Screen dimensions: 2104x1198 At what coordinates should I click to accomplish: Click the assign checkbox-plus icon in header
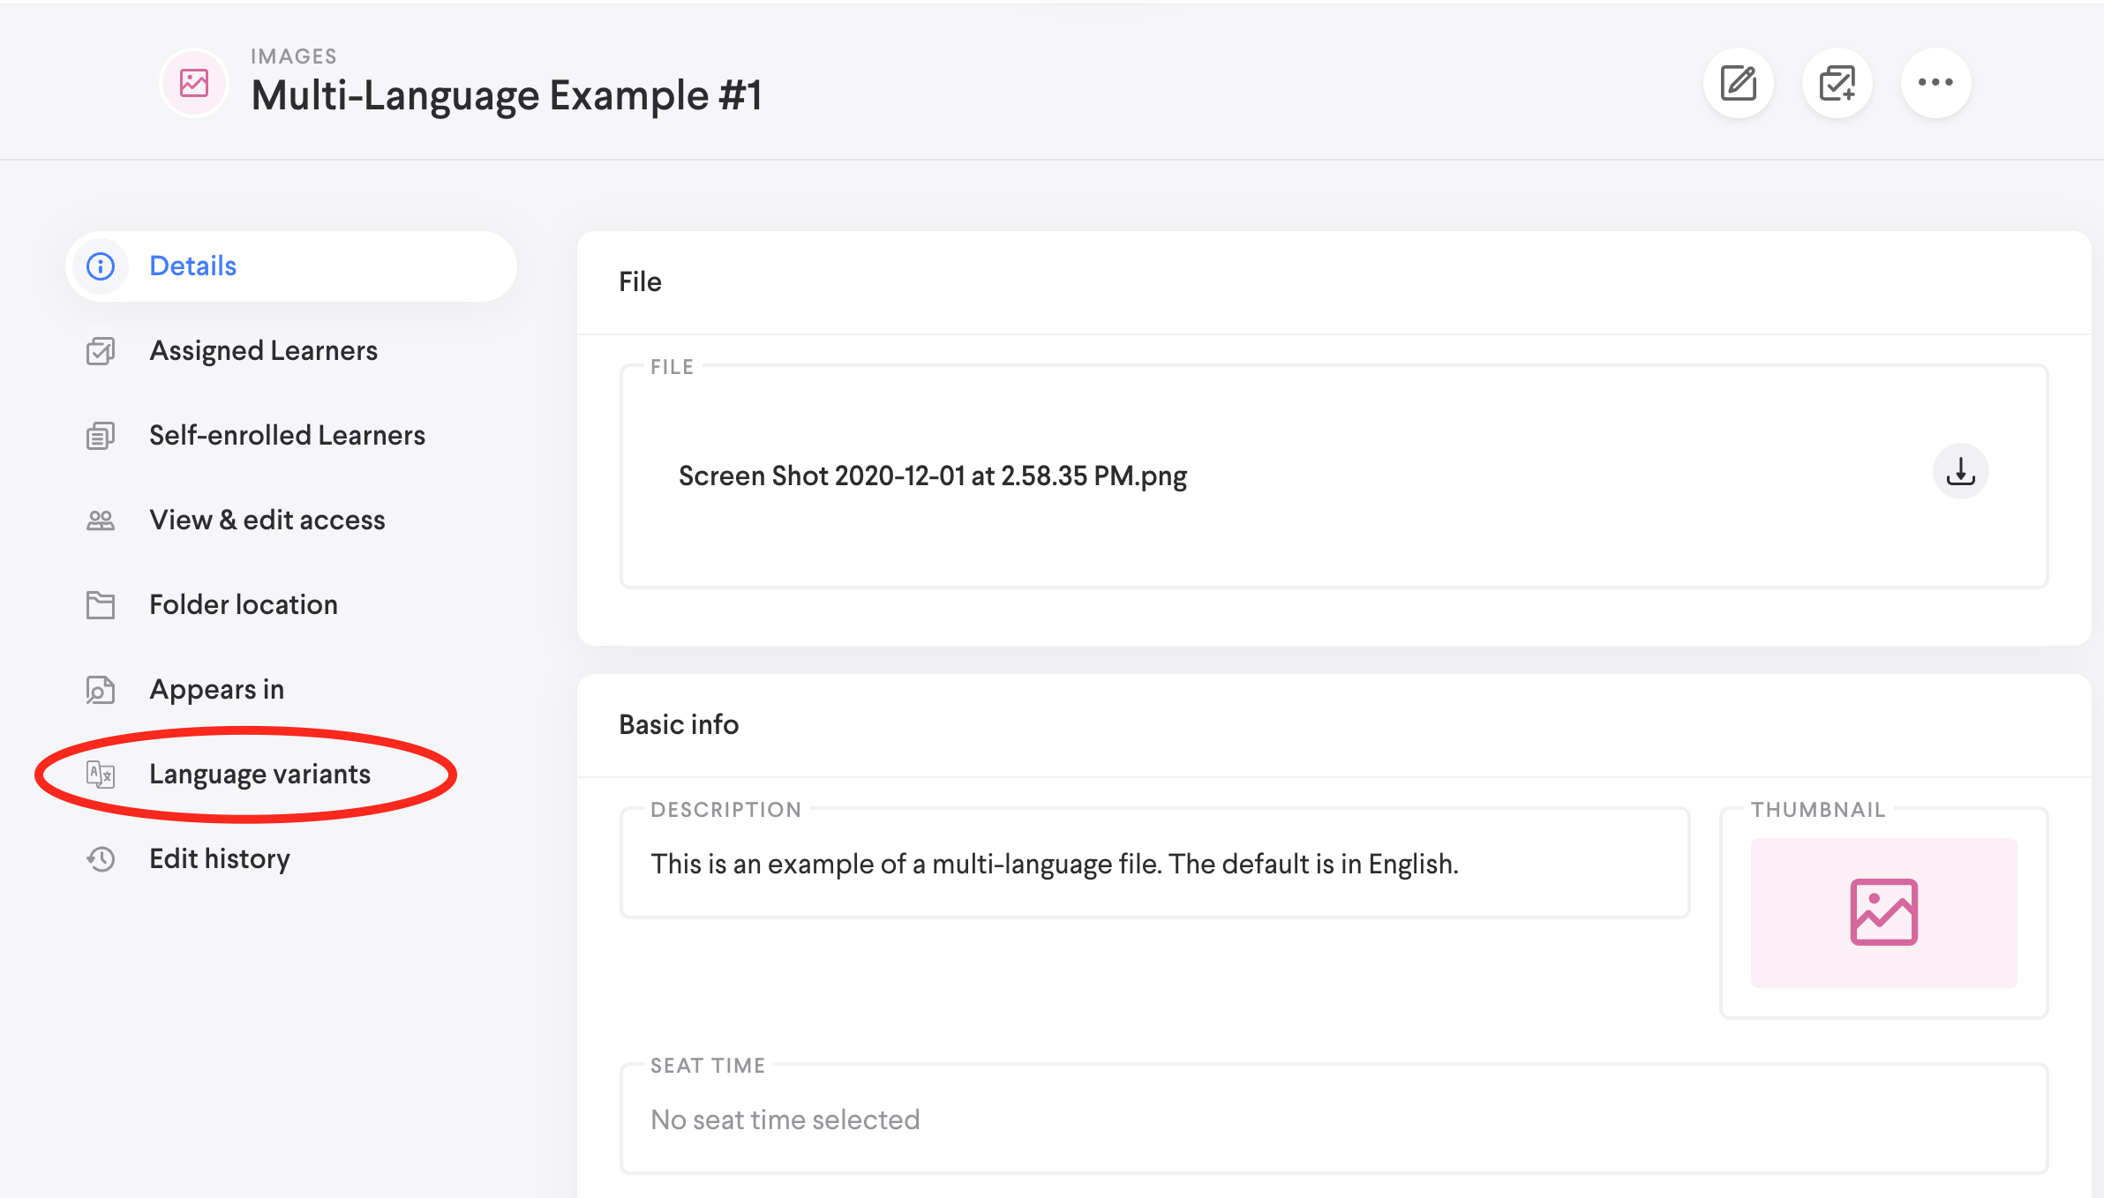[1837, 83]
